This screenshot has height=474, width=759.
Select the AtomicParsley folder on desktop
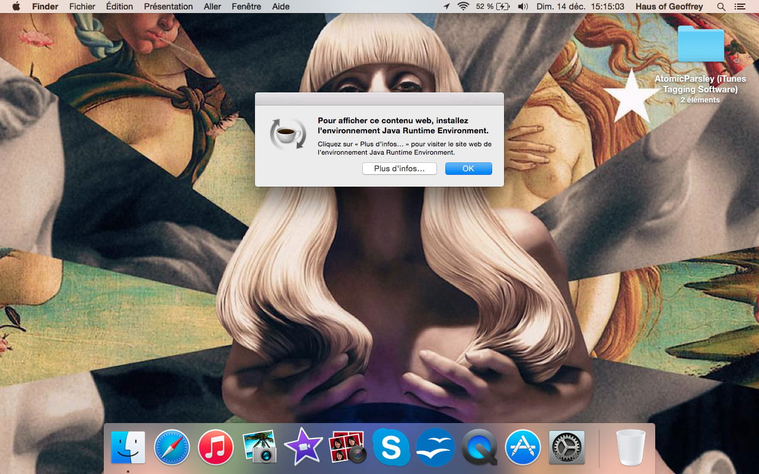tap(700, 44)
